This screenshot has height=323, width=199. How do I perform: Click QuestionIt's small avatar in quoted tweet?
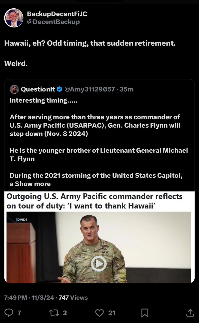[x=14, y=89]
